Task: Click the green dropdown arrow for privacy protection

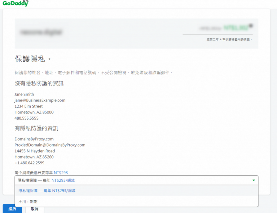Action: point(253,180)
